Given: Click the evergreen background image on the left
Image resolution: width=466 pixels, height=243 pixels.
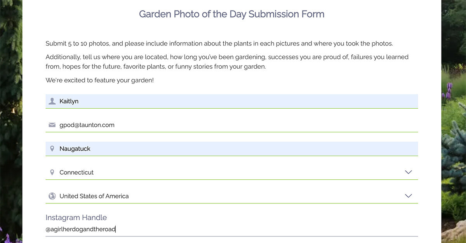Looking at the screenshot, I should point(11,116).
